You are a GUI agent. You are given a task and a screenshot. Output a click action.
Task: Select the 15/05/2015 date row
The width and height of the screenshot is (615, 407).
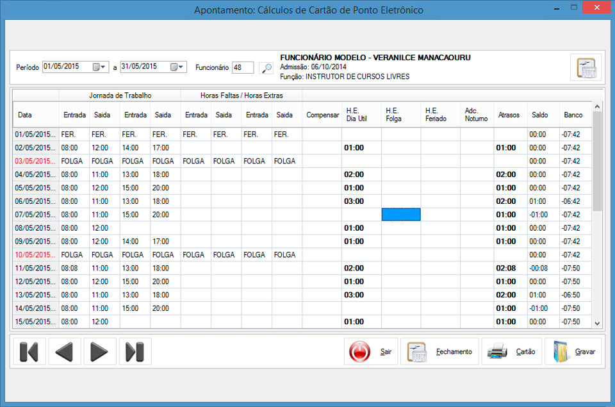(36, 322)
